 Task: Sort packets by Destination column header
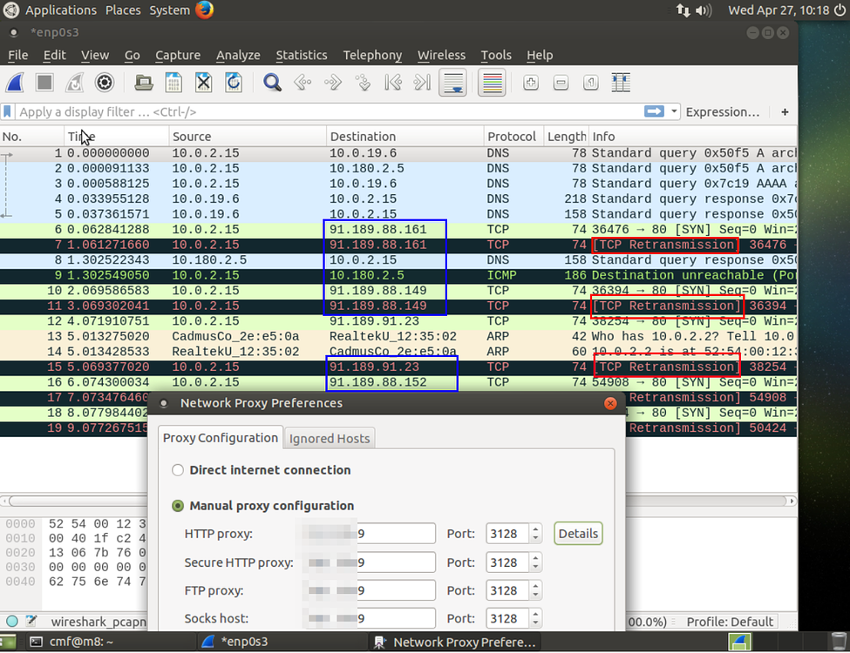pyautogui.click(x=405, y=137)
